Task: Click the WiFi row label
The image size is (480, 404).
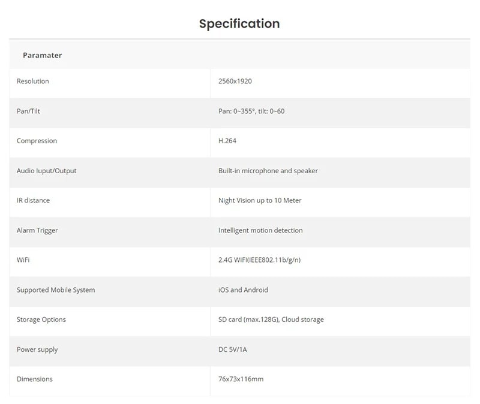Action: click(23, 260)
